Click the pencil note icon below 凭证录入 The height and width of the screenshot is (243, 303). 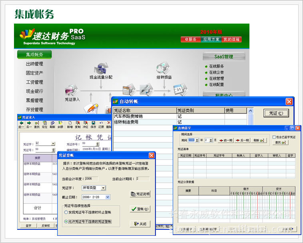(x=91, y=109)
